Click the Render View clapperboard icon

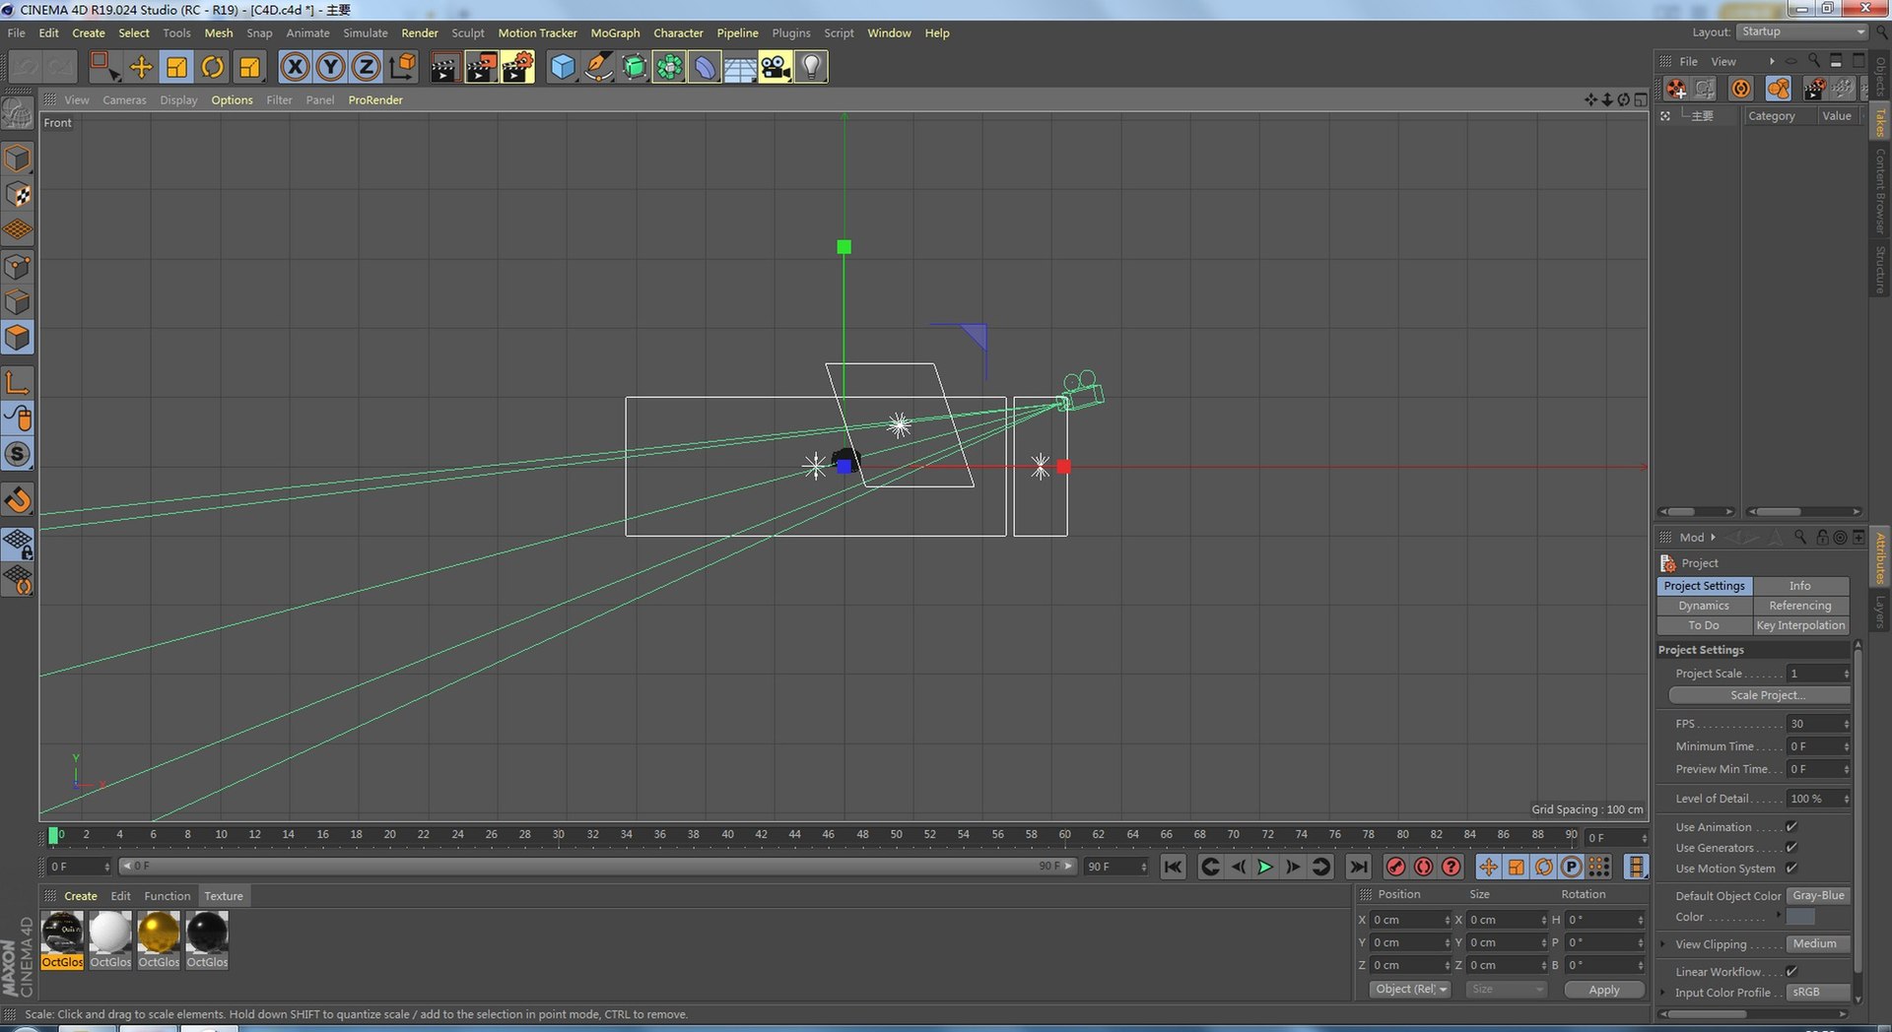pyautogui.click(x=444, y=67)
